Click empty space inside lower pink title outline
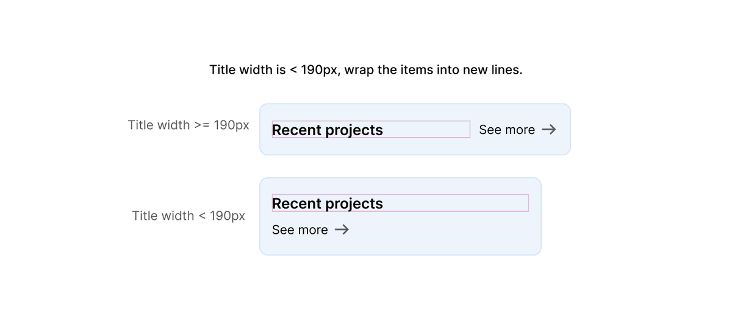The height and width of the screenshot is (316, 732). tap(457, 203)
